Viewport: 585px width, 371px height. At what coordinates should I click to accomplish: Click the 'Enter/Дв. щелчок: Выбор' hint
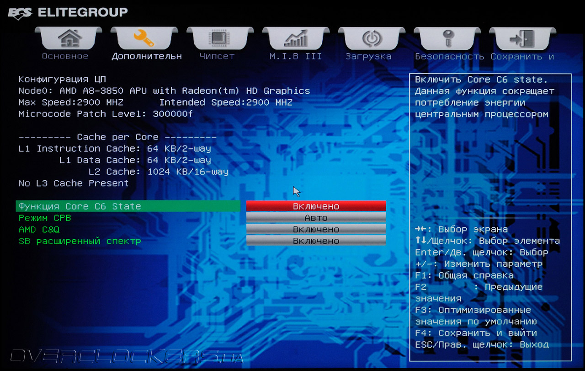point(482,252)
